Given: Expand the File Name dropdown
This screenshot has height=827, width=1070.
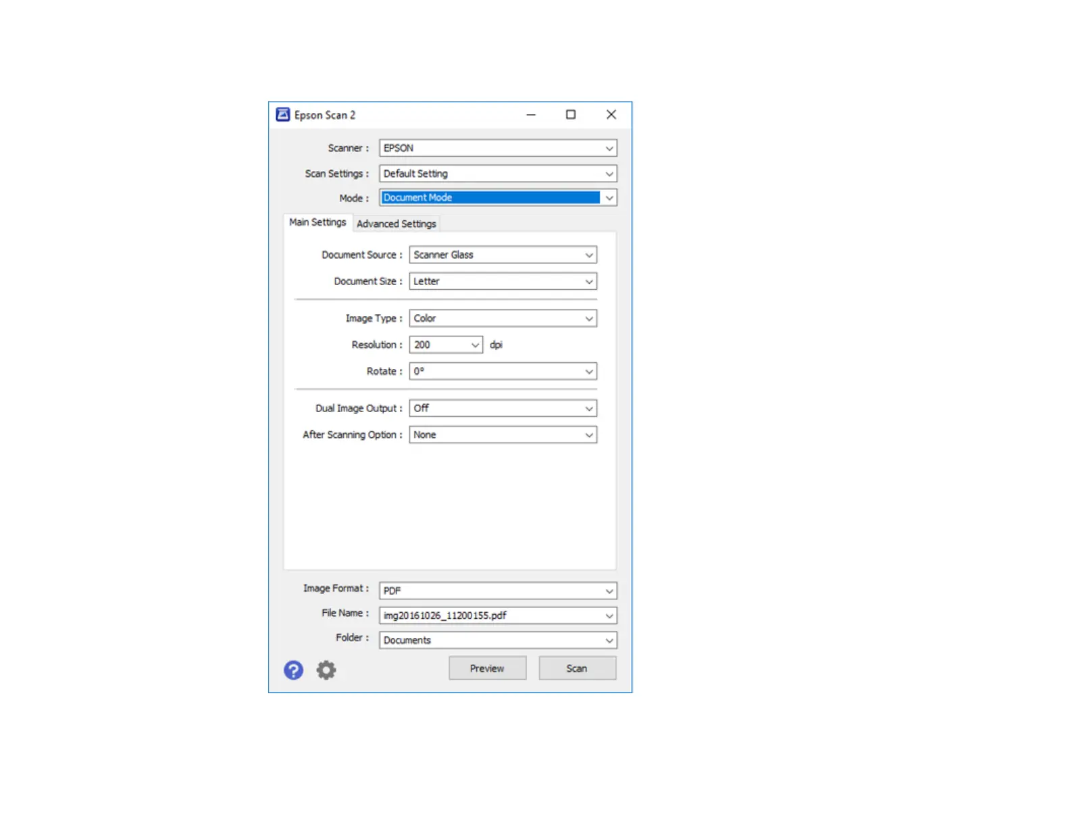Looking at the screenshot, I should (498, 616).
